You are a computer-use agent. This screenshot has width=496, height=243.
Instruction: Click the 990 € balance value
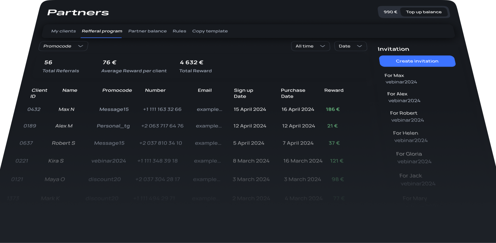point(390,12)
